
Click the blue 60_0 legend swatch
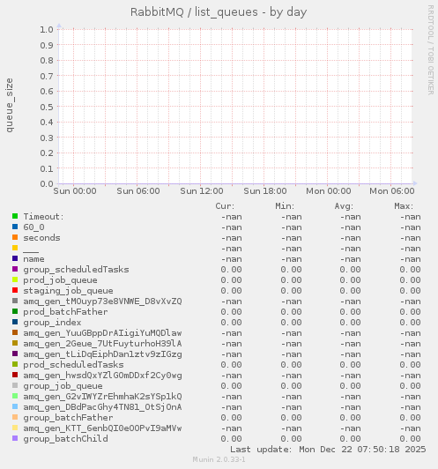click(x=15, y=227)
